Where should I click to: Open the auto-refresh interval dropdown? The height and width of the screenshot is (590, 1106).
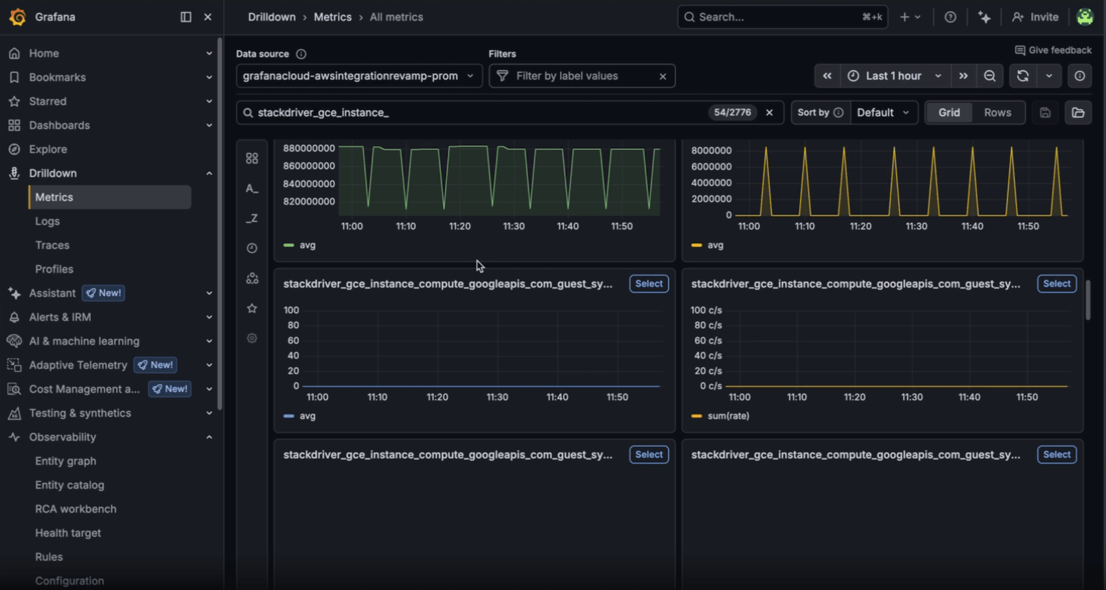[x=1049, y=76]
